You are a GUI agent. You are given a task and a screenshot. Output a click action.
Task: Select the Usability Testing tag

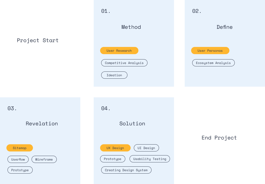(150, 159)
